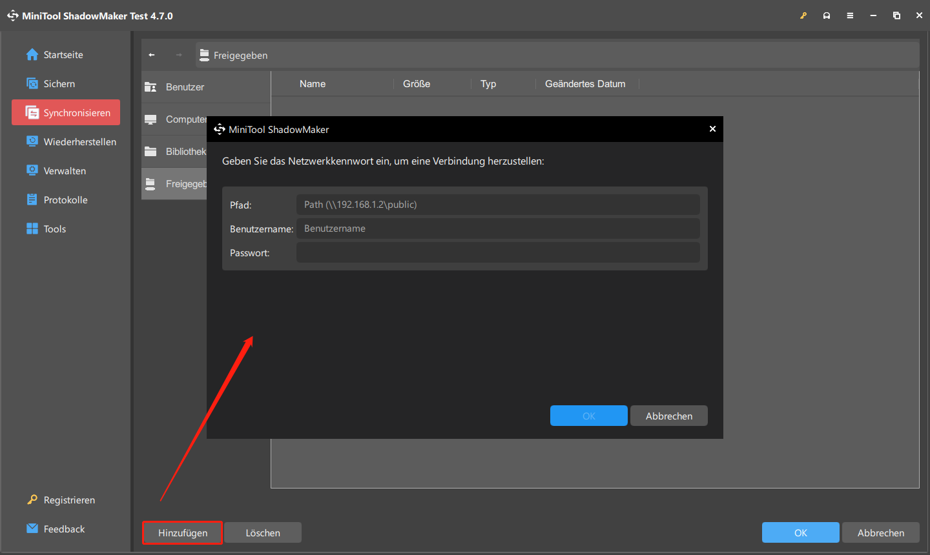The image size is (930, 555).
Task: Go back with the left arrow
Action: click(152, 55)
